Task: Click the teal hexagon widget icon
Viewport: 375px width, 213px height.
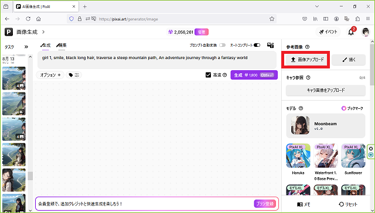Action: (x=371, y=154)
